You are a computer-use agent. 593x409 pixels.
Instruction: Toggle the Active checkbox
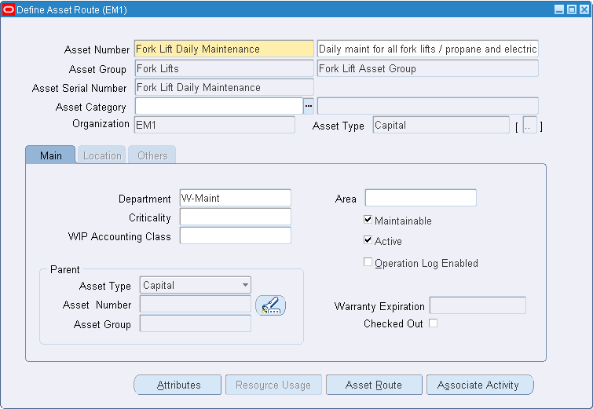point(368,240)
